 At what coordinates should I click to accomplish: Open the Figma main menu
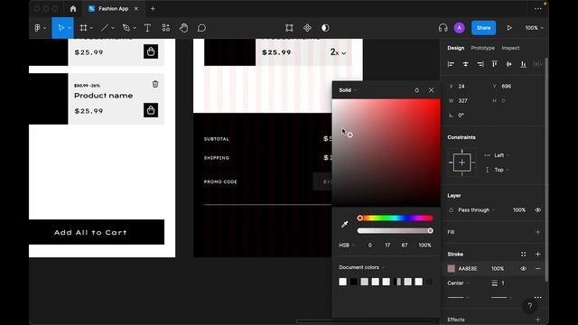(x=40, y=28)
